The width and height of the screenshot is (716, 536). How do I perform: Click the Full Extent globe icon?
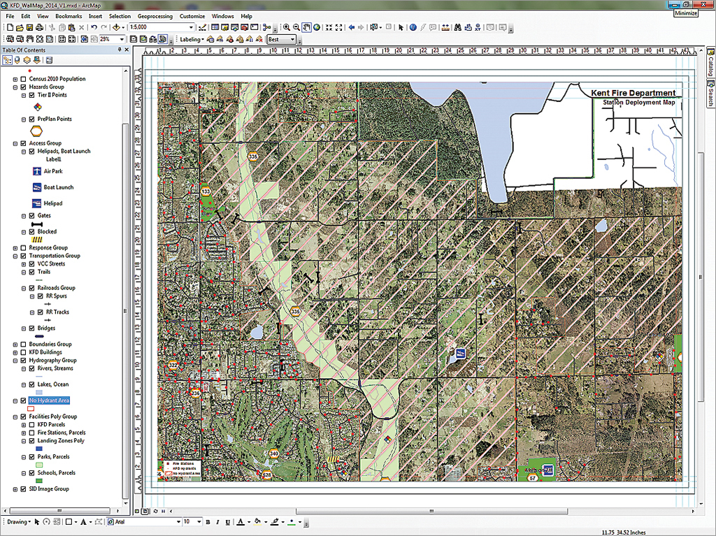[x=317, y=27]
